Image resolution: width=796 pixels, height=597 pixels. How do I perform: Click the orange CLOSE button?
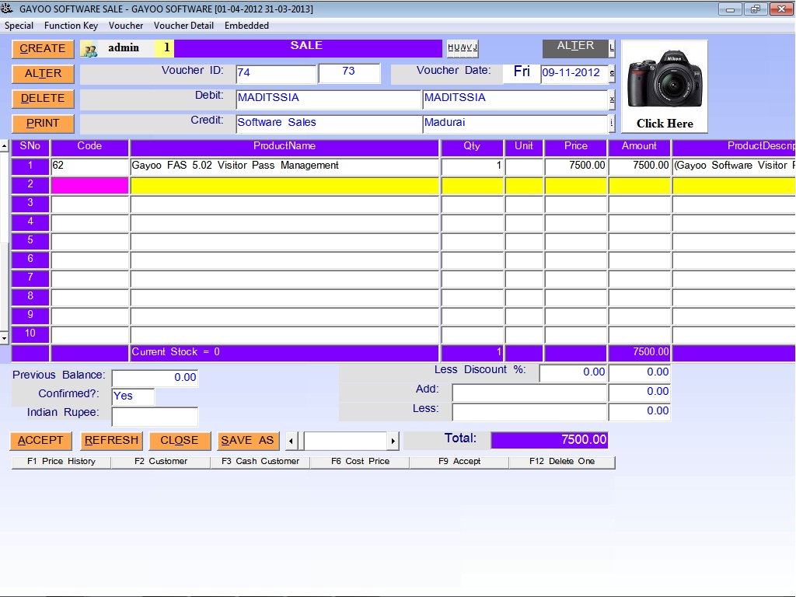click(180, 441)
